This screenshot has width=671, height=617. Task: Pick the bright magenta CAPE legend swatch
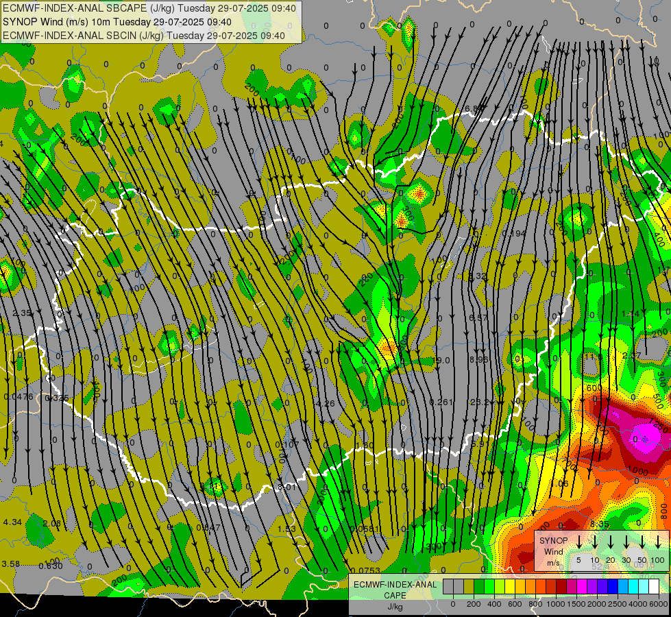[x=582, y=587]
